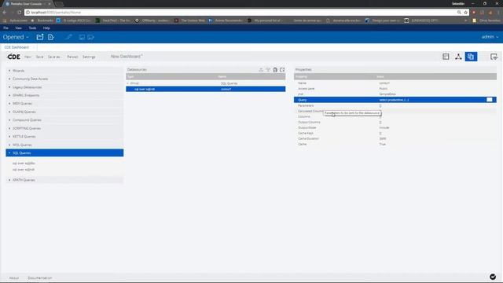Screen dimensions: 503x283
Task: Select the Cache Duration property row
Action: point(395,138)
